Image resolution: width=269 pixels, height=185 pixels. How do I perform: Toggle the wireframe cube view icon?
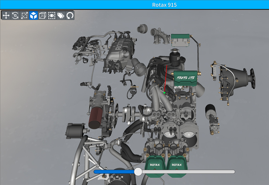click(43, 15)
